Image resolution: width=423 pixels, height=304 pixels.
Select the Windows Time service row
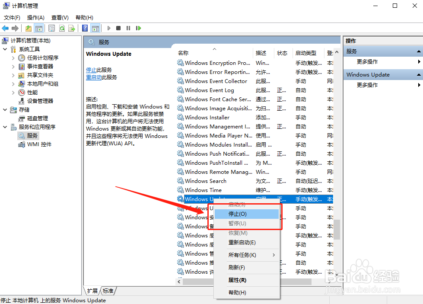[255, 190]
